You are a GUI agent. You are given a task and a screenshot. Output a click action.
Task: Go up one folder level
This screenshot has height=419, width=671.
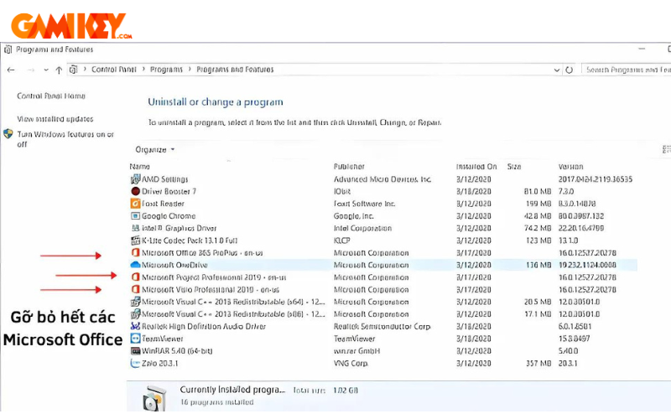pos(59,70)
